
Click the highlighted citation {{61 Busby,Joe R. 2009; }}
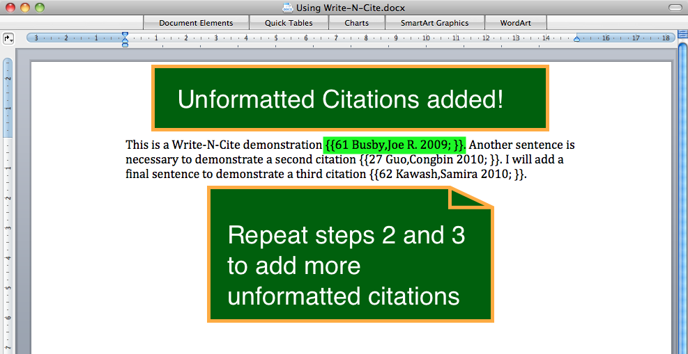[x=395, y=145]
